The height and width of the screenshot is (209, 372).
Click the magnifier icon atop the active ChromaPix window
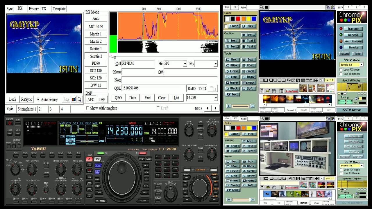[262, 7]
